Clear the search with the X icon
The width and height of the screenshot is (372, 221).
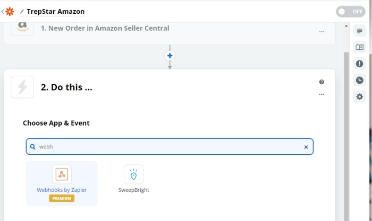306,147
